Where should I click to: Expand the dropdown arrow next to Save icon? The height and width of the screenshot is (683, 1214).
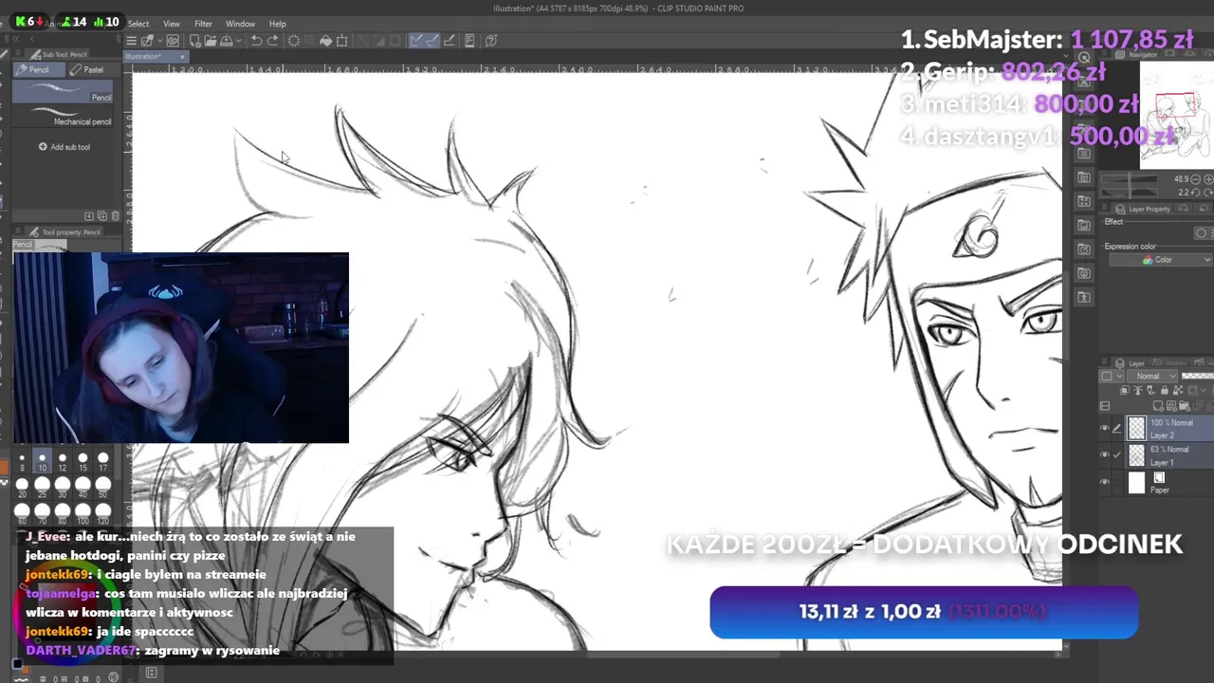pyautogui.click(x=239, y=41)
